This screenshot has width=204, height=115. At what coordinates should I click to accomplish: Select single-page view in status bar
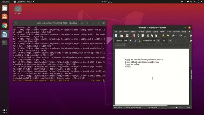[160, 108]
